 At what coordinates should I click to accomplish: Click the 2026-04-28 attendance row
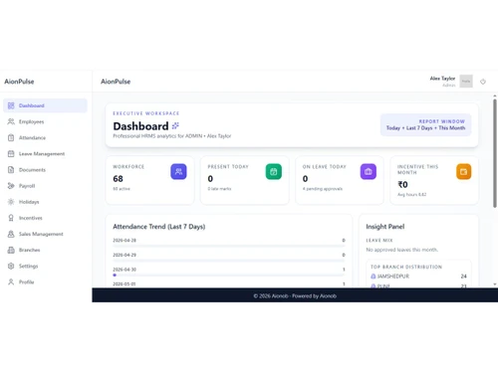229,242
